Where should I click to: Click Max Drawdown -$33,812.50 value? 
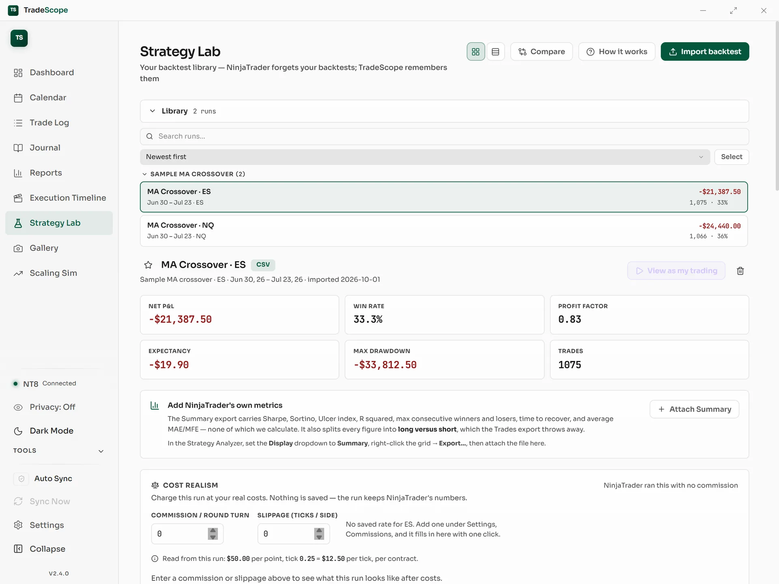coord(385,365)
